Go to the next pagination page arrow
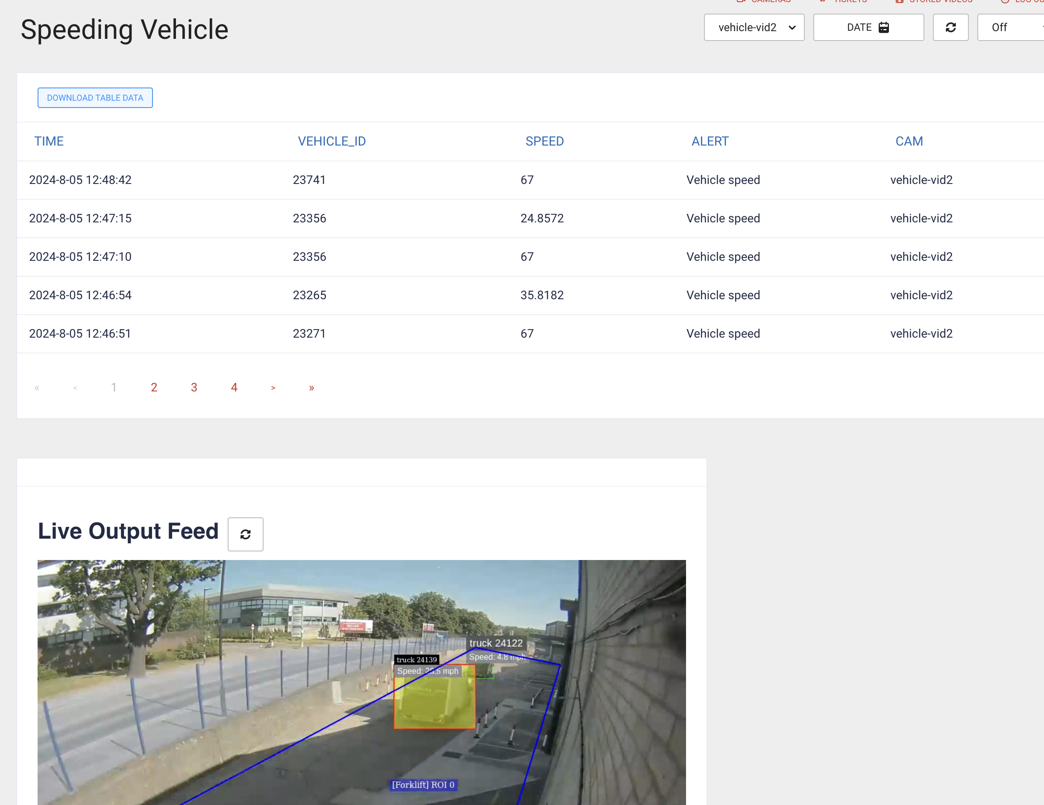This screenshot has width=1044, height=805. (273, 388)
